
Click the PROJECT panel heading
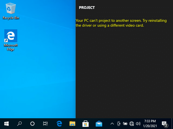87,8
